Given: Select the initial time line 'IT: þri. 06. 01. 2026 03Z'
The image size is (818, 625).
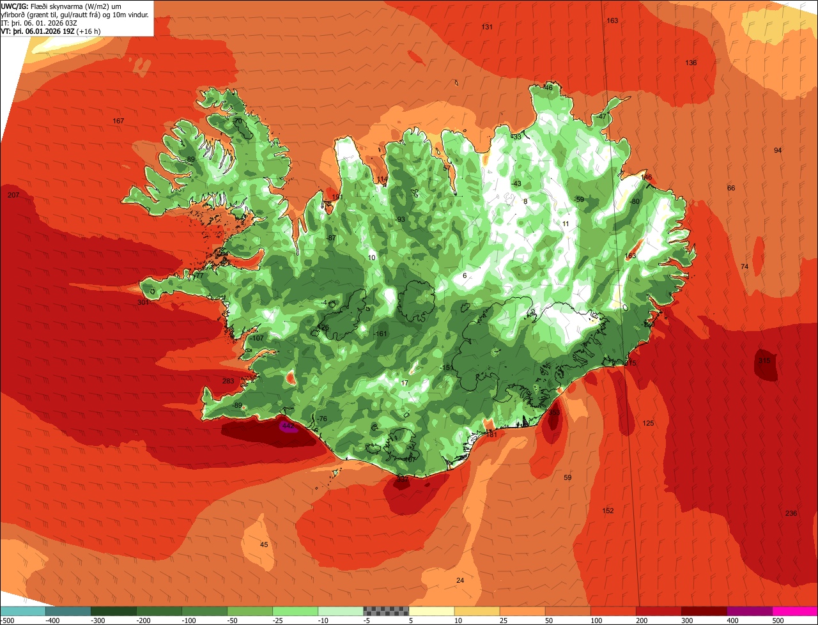Looking at the screenshot, I should [40, 22].
